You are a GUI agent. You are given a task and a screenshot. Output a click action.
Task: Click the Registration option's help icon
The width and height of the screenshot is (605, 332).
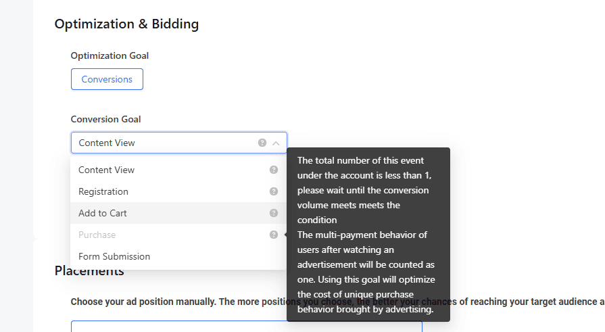tap(274, 191)
